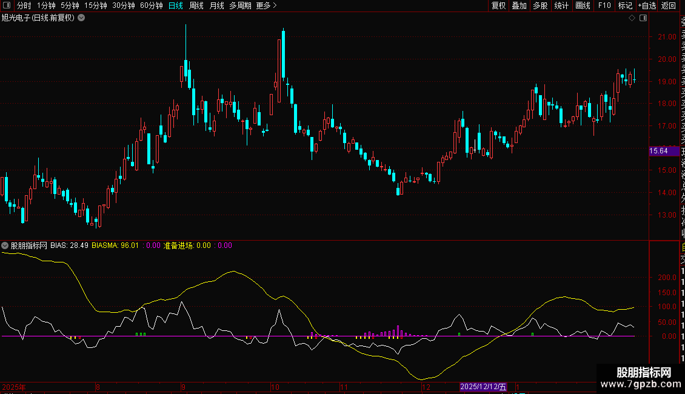The height and width of the screenshot is (394, 685).
Task: Click the 准备进场 indicator label
Action: [187, 245]
